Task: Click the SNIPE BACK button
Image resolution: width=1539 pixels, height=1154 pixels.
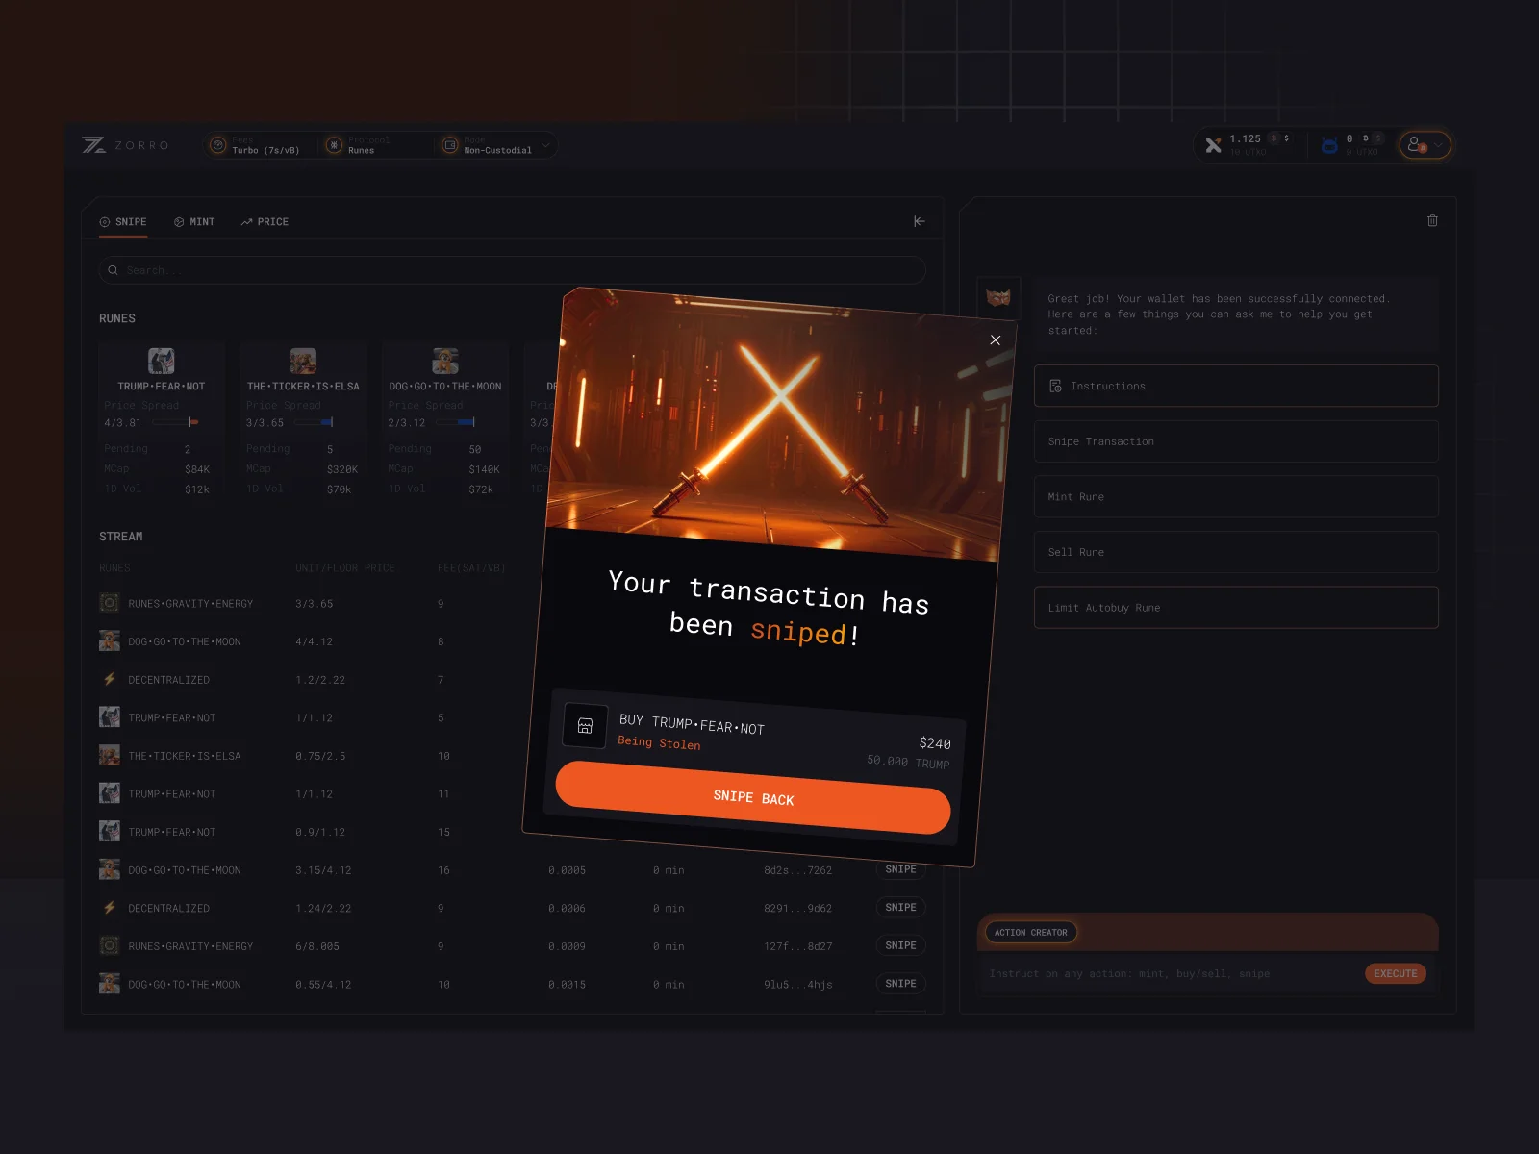Action: click(x=753, y=797)
